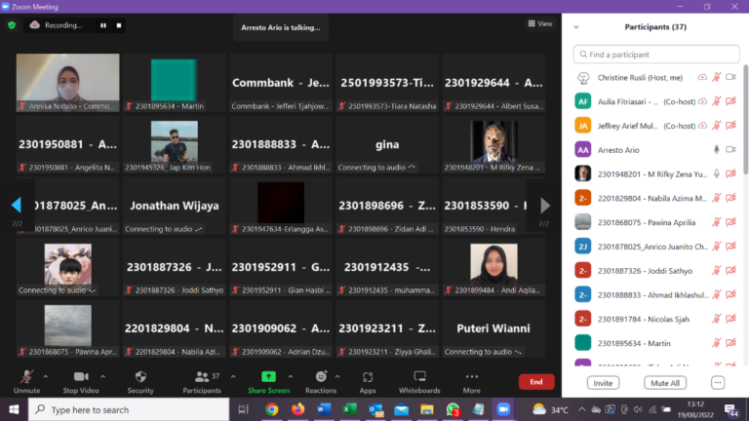Expand arrow next to Participants button
This screenshot has width=749, height=421.
pyautogui.click(x=233, y=376)
